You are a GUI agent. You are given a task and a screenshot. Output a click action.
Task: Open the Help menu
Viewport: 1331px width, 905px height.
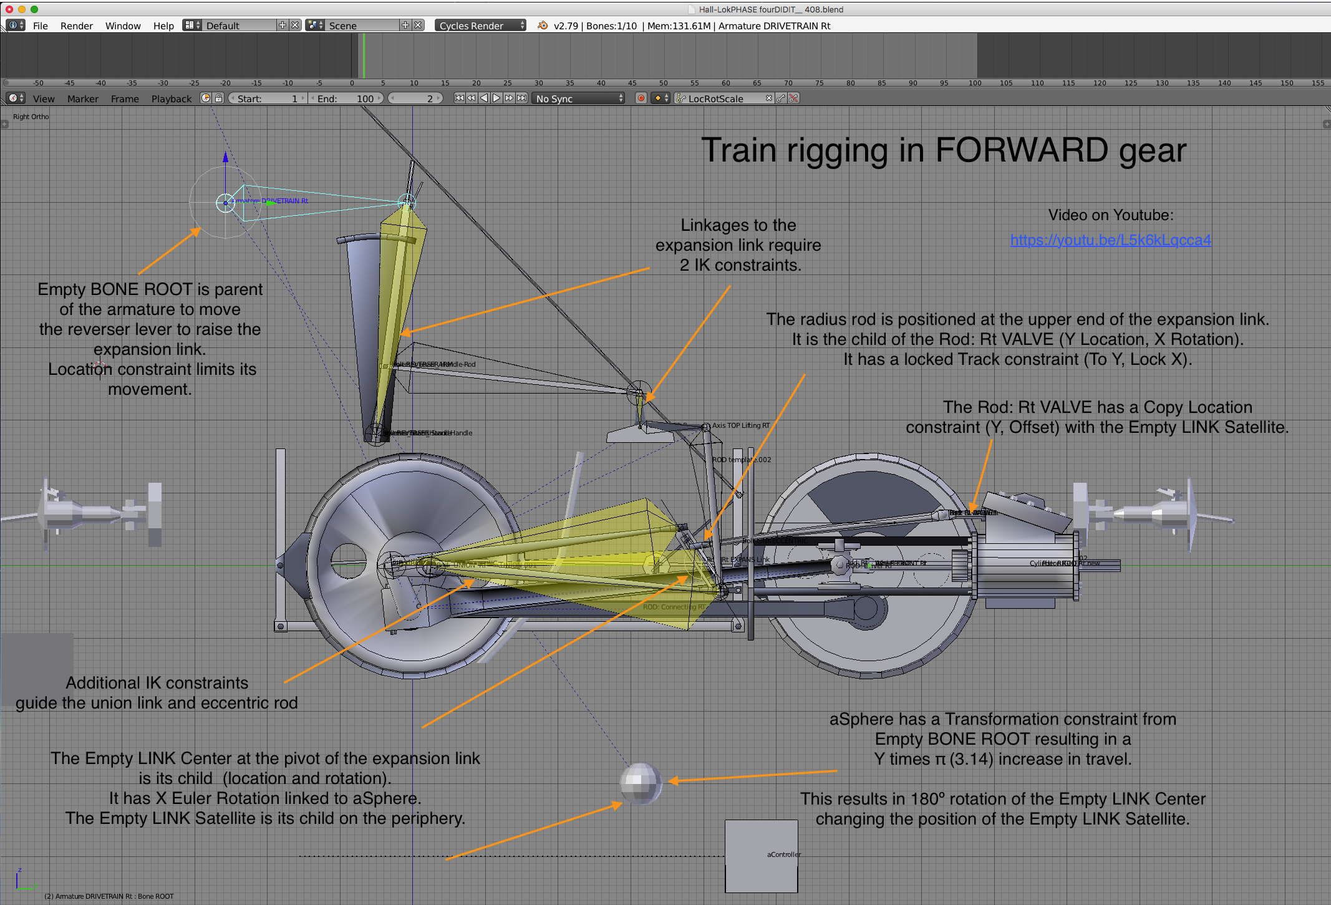click(x=163, y=26)
